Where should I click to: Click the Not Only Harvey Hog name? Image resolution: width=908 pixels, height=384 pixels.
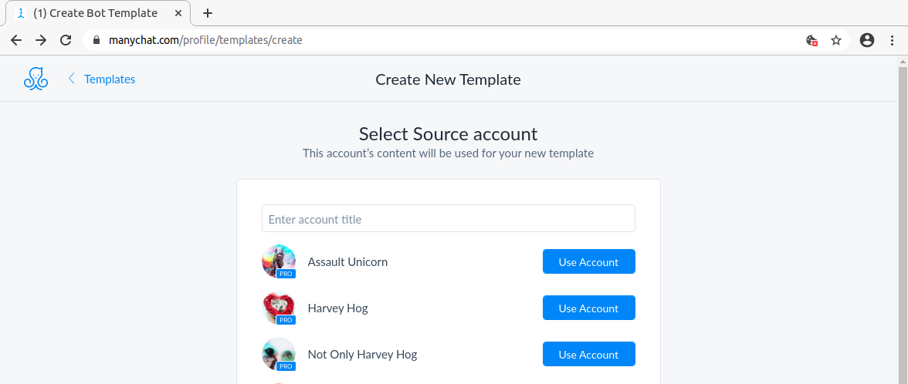pos(362,355)
